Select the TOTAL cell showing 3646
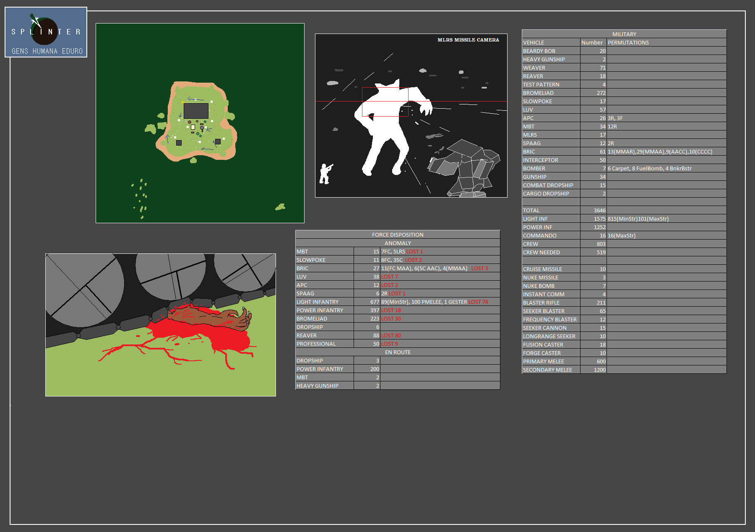755x532 pixels. [x=599, y=210]
